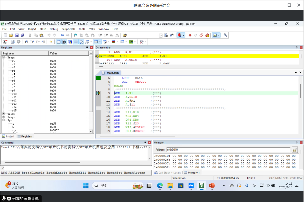Open the Peripherals menu

click(68, 29)
